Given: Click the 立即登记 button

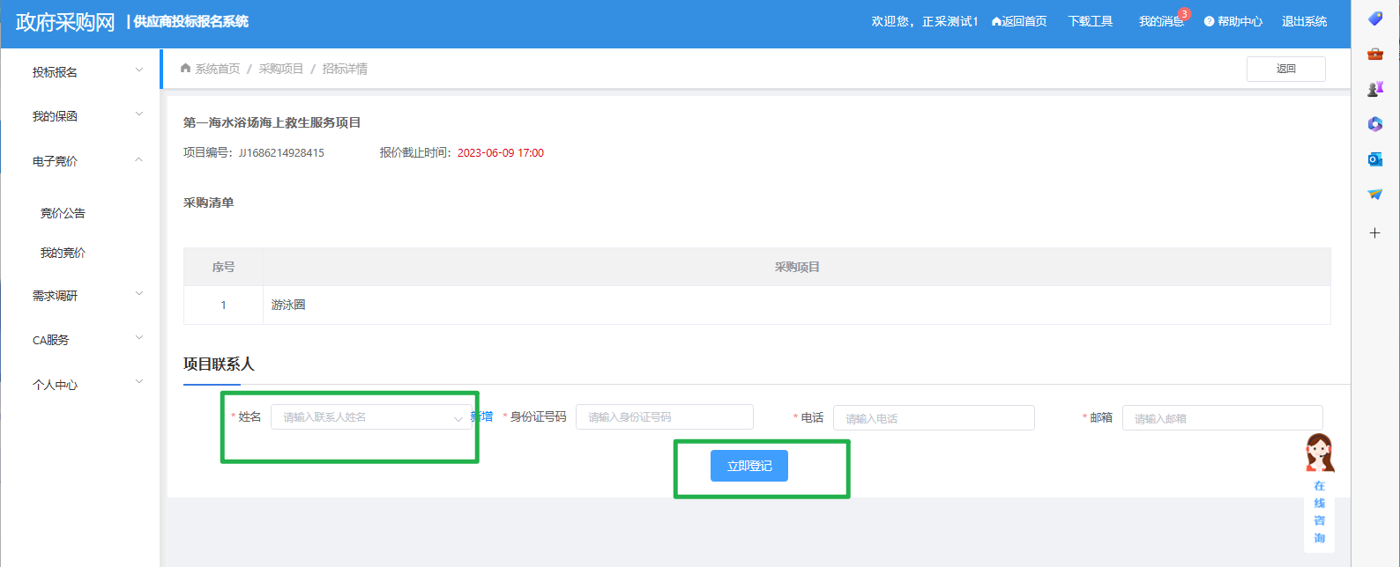Looking at the screenshot, I should point(748,466).
